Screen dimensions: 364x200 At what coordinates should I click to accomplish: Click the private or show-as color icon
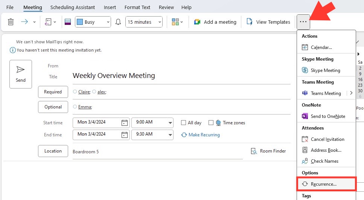pyautogui.click(x=67, y=22)
